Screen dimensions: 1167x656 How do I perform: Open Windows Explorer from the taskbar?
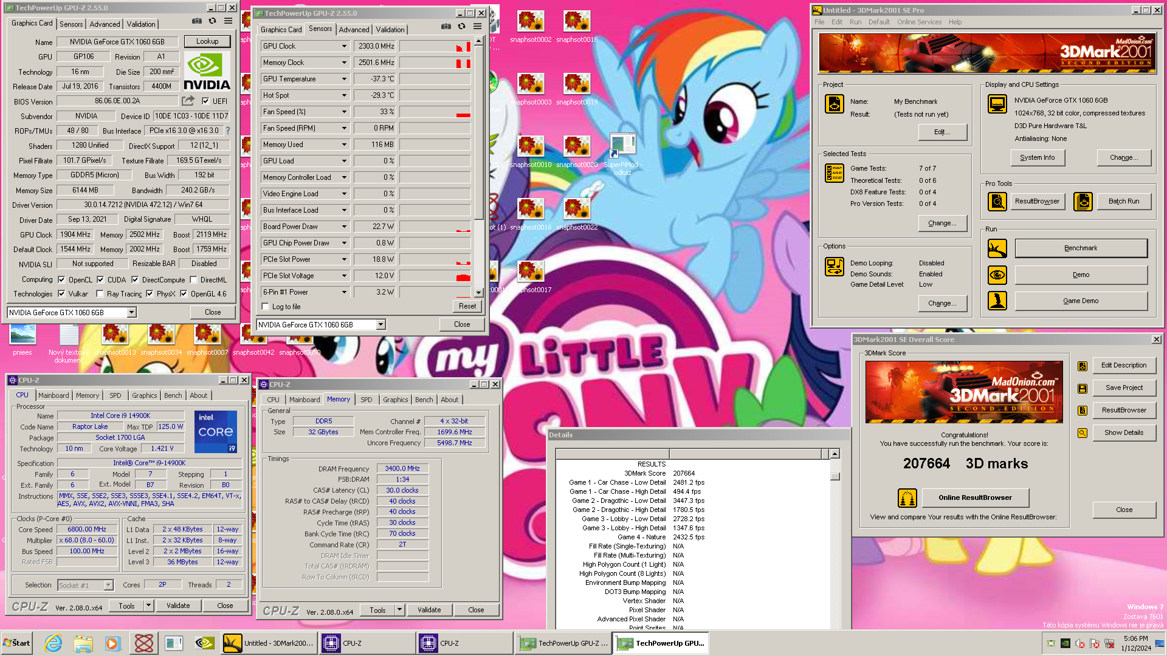tap(83, 643)
